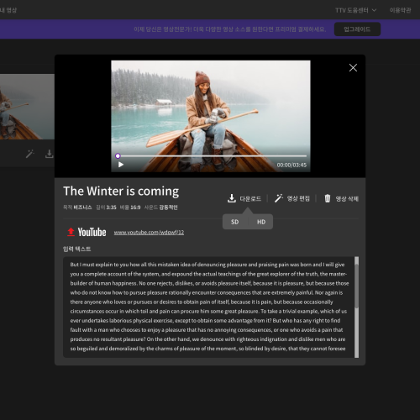Click the red YouTube upload arrow icon

[x=71, y=232]
